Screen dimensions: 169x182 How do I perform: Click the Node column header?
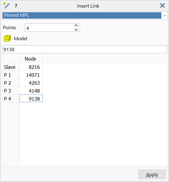coord(31,59)
